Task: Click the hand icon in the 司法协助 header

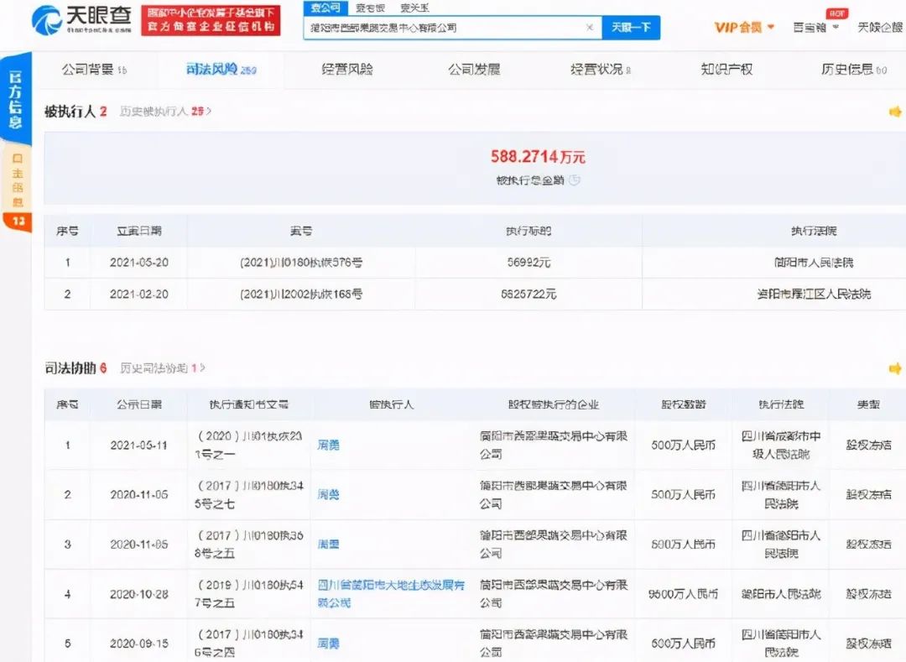Action: pos(895,368)
